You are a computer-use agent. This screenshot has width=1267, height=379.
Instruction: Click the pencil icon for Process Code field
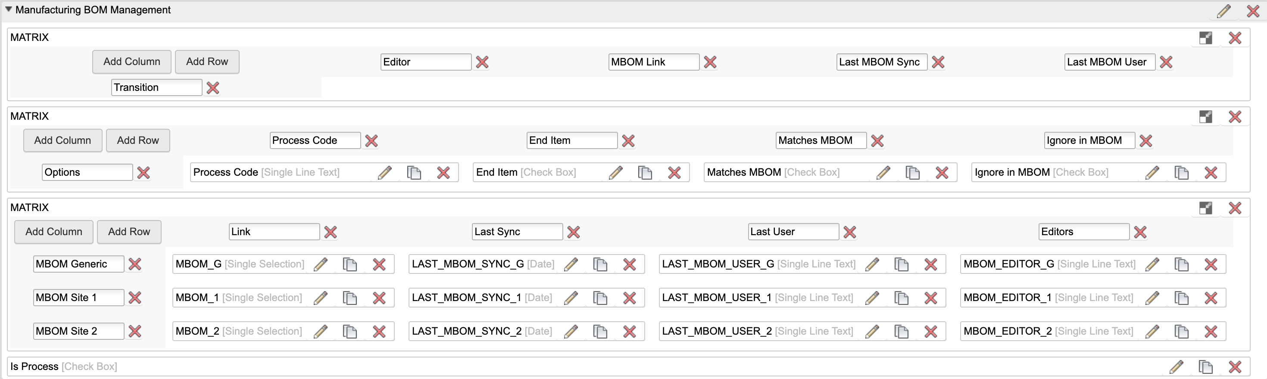[x=384, y=173]
